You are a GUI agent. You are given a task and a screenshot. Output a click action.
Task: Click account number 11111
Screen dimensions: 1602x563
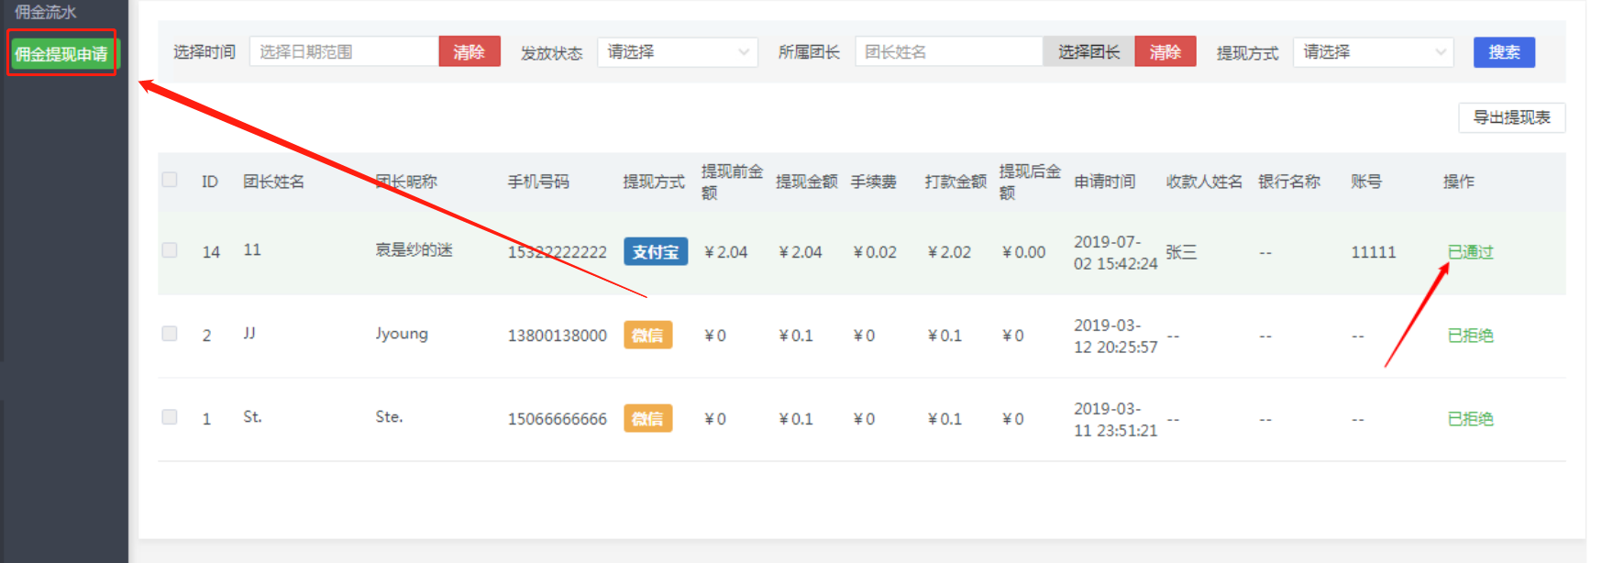(1373, 252)
